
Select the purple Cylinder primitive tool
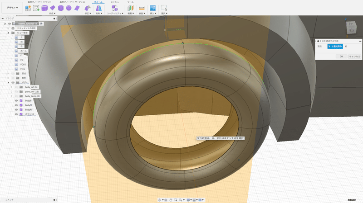tap(61, 8)
